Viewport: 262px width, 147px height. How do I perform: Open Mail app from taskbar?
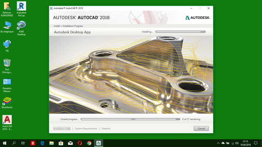tap(70, 143)
